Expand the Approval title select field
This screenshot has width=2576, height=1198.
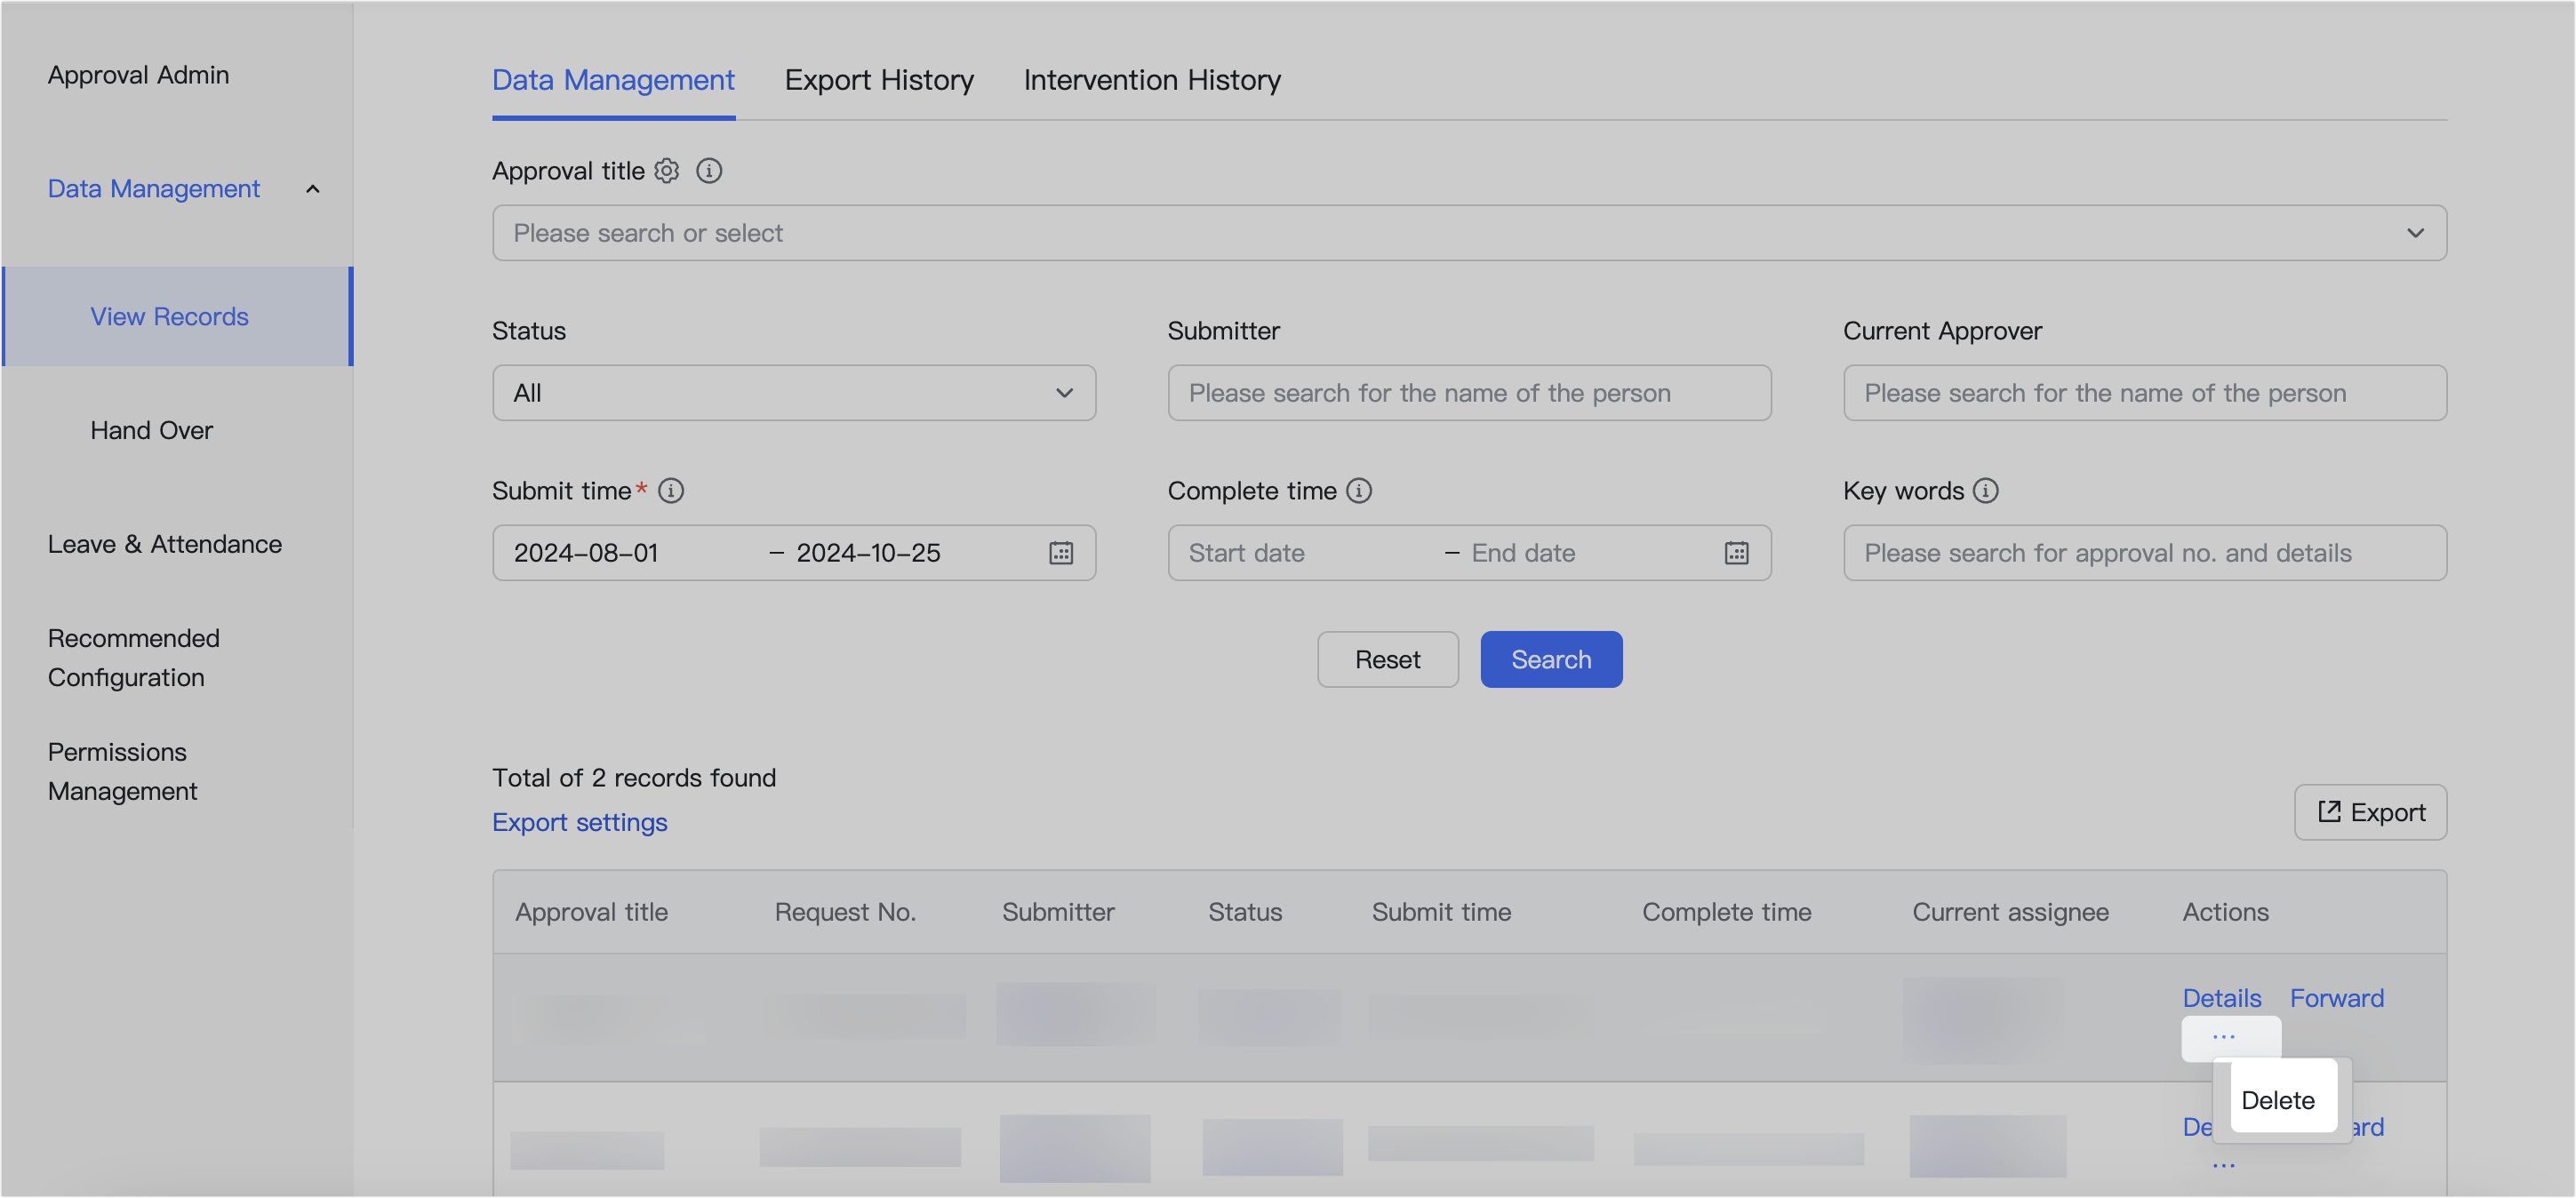pos(2416,233)
